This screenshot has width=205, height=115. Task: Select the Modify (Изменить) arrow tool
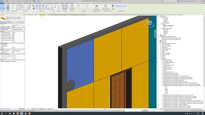click(3, 7)
